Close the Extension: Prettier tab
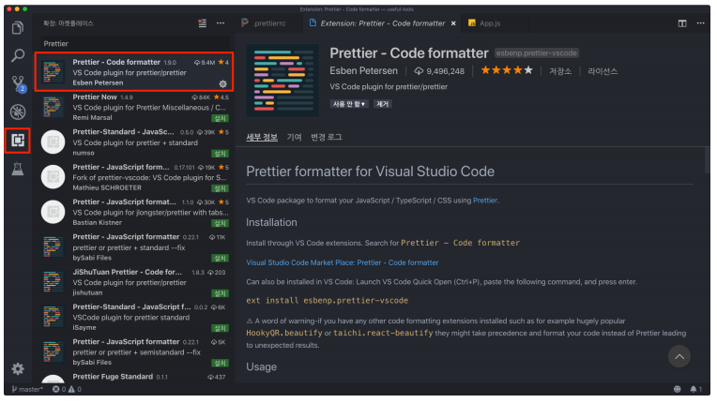The image size is (717, 403). [453, 23]
